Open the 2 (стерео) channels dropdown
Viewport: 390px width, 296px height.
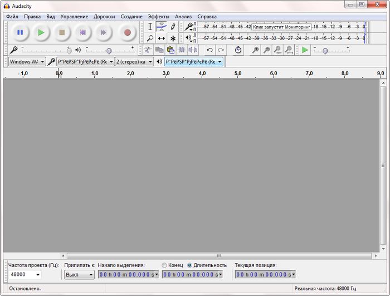pyautogui.click(x=134, y=61)
